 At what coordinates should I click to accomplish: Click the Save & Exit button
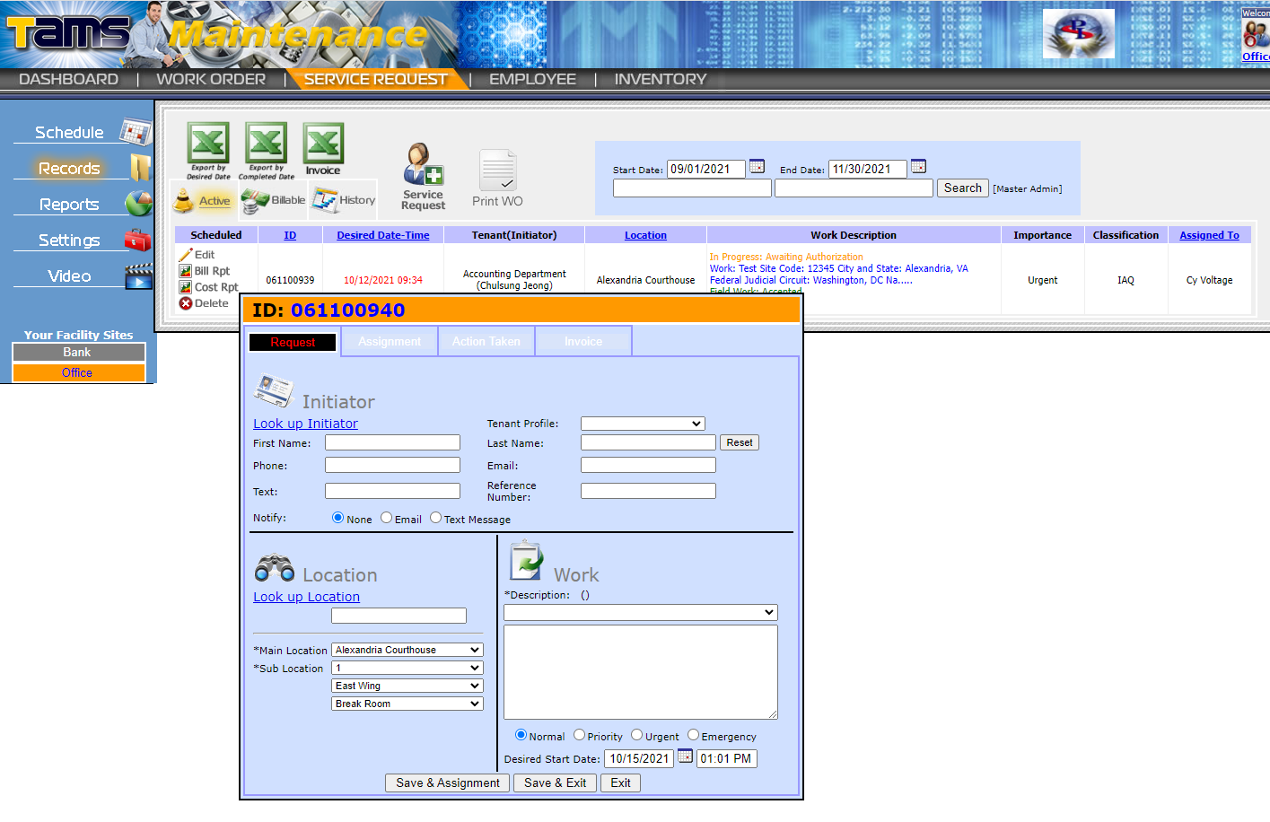click(x=554, y=783)
